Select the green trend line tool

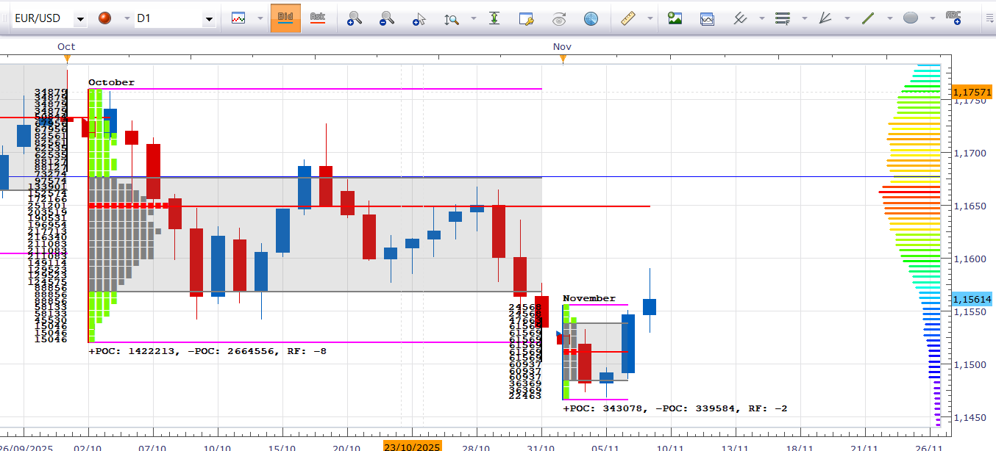tap(868, 18)
